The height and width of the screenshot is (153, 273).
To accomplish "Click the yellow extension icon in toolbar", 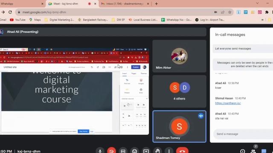I will (x=253, y=12).
